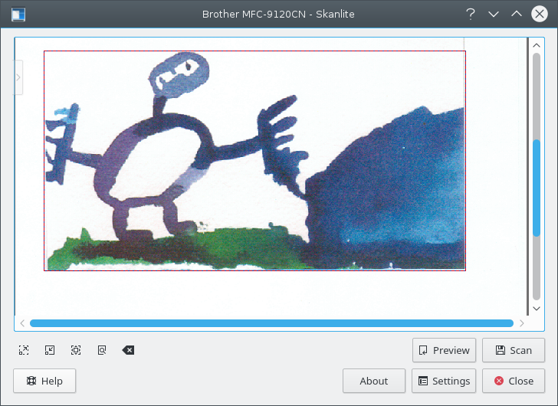This screenshot has width=558, height=406.
Task: Click the Close button with red icon
Action: point(514,381)
